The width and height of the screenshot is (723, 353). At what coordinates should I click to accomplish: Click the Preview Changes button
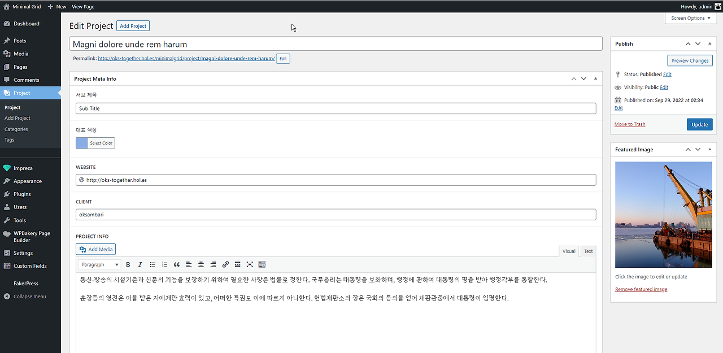(x=690, y=60)
